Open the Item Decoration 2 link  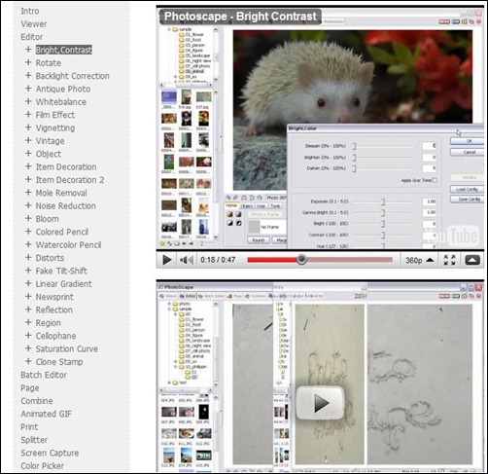pos(70,180)
